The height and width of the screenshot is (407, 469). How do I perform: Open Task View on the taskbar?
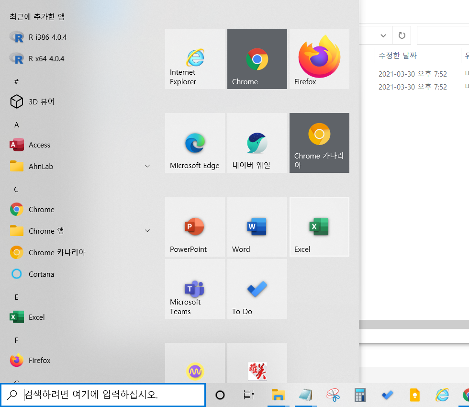[x=249, y=395]
